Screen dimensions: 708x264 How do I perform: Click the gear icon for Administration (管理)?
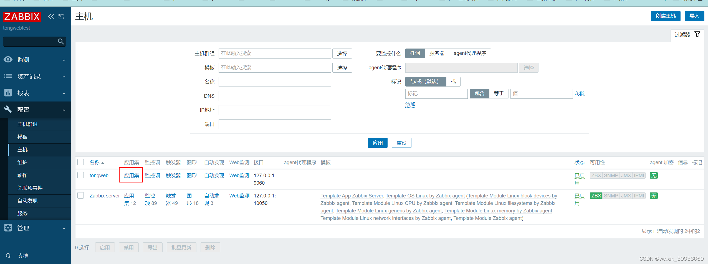coord(8,228)
